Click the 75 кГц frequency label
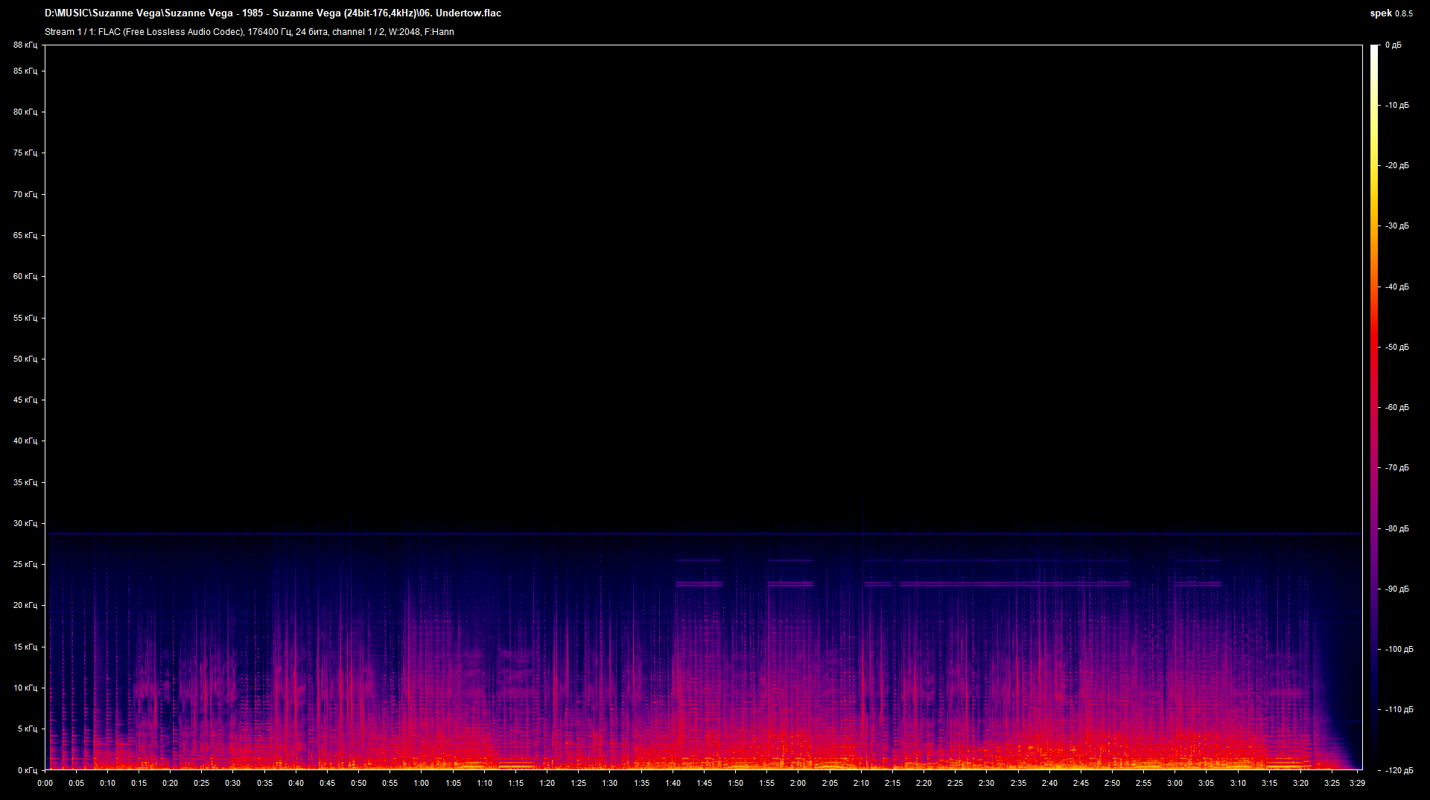1430x800 pixels. click(25, 153)
